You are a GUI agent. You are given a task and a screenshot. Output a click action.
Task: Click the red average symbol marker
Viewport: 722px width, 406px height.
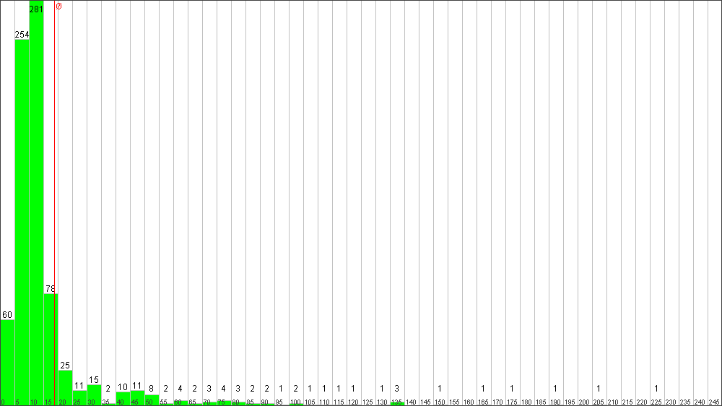[58, 7]
